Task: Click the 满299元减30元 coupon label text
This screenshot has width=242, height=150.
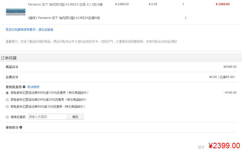Action: coord(49,100)
